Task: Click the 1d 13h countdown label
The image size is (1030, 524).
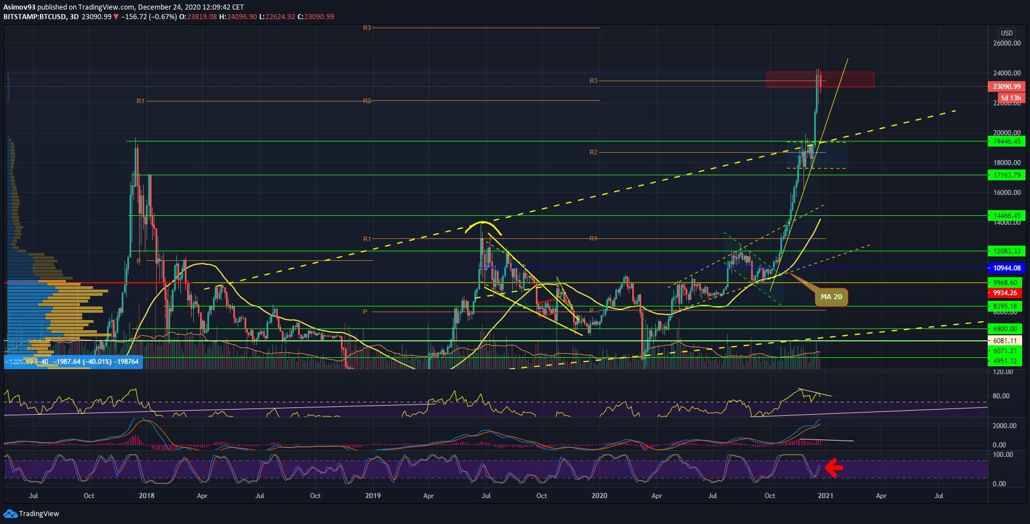Action: tap(1010, 97)
